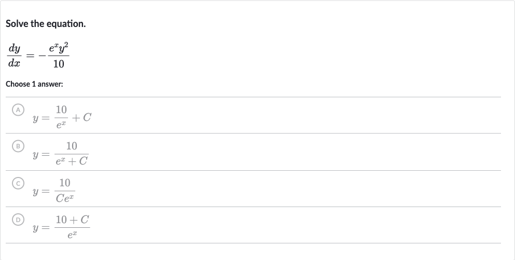Viewport: 515px width, 260px height.
Task: Click the numerator 10 in option A
Action: tap(61, 110)
